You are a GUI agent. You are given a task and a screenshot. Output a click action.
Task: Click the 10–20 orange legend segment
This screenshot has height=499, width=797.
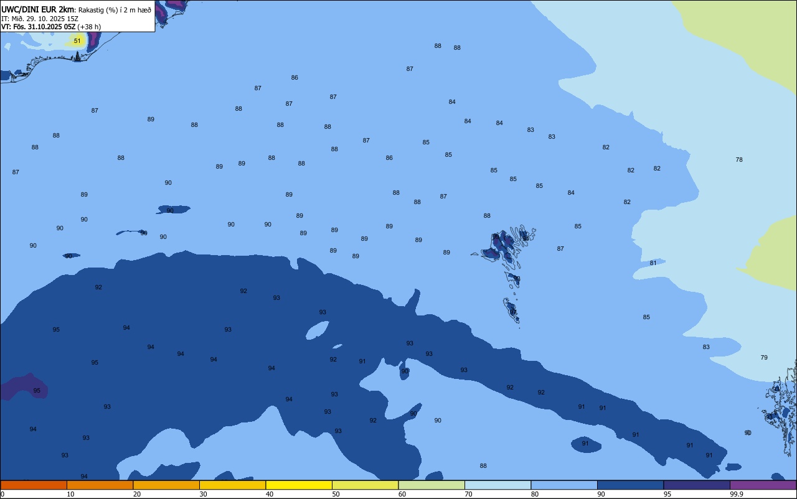[x=100, y=485]
